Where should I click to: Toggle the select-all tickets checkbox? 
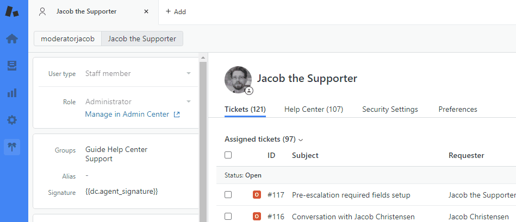[228, 155]
